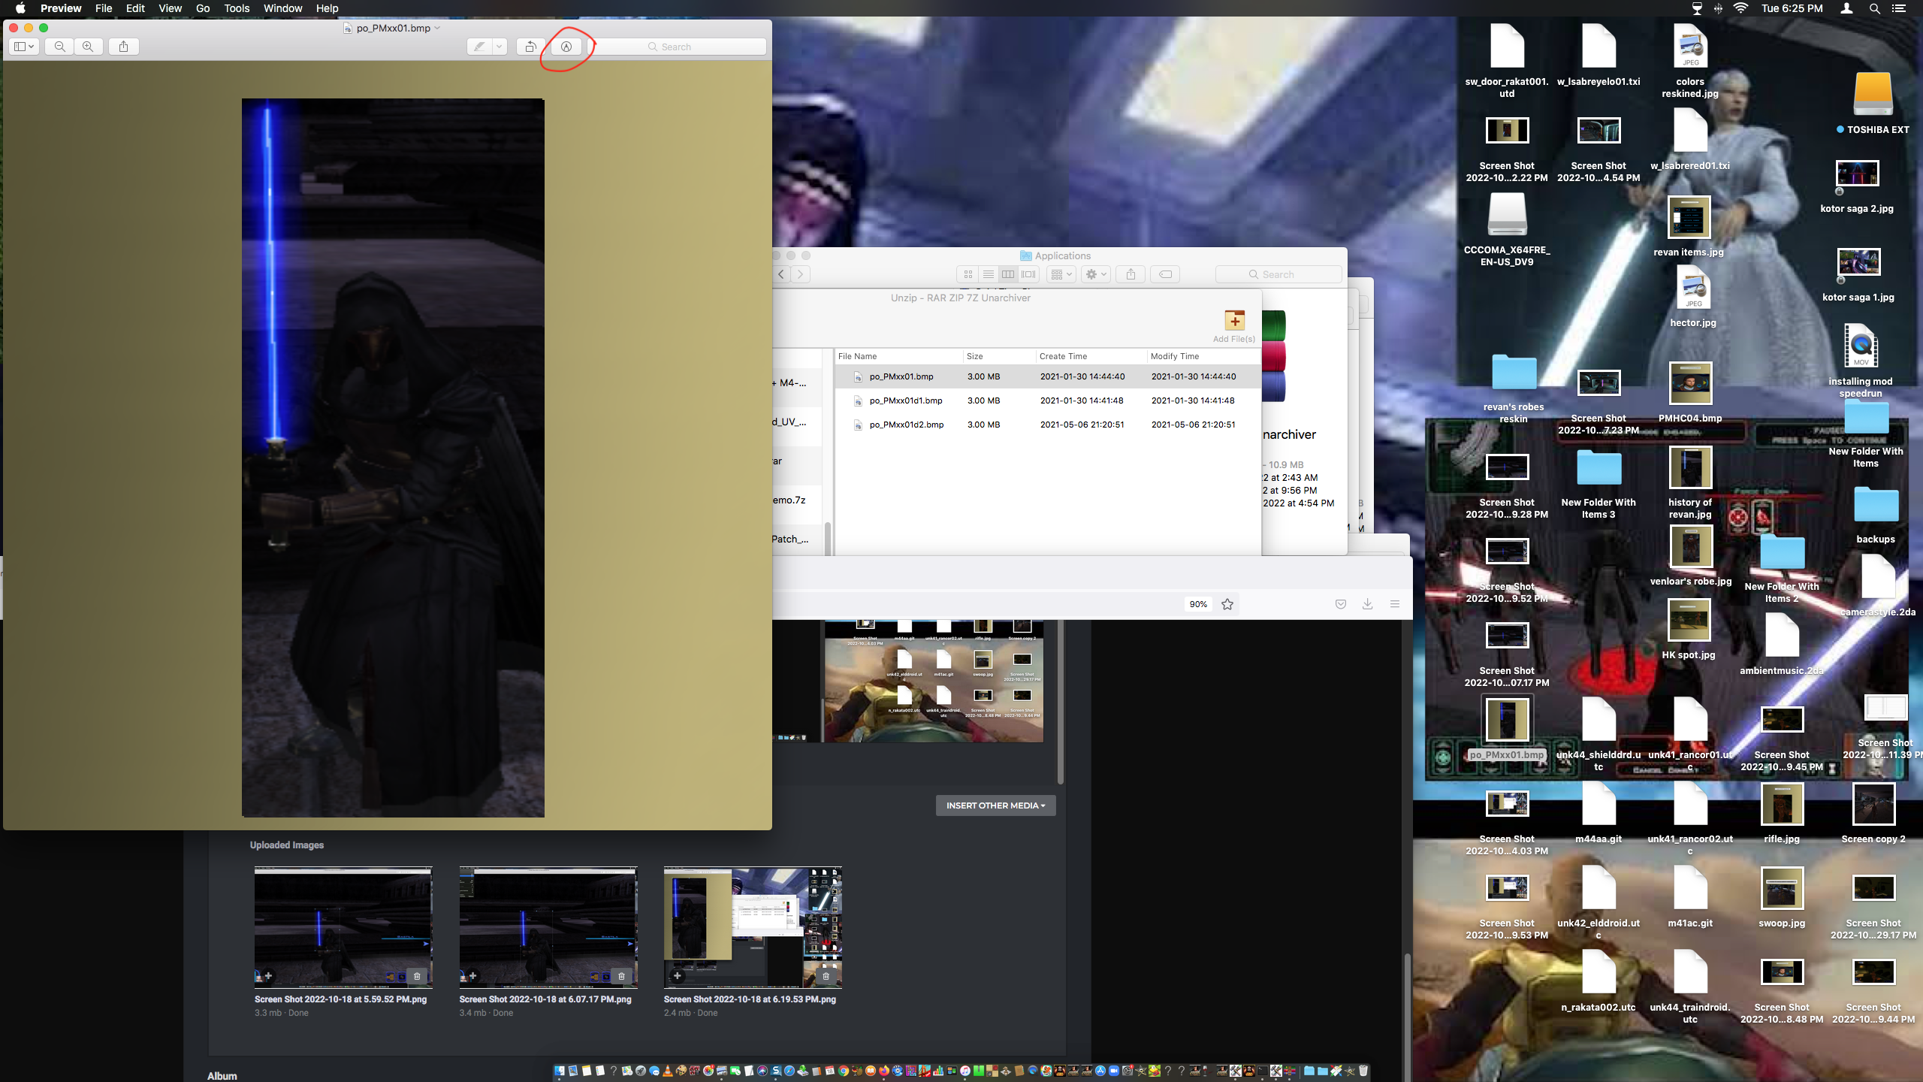Click the Preview zoom out button

(x=60, y=47)
